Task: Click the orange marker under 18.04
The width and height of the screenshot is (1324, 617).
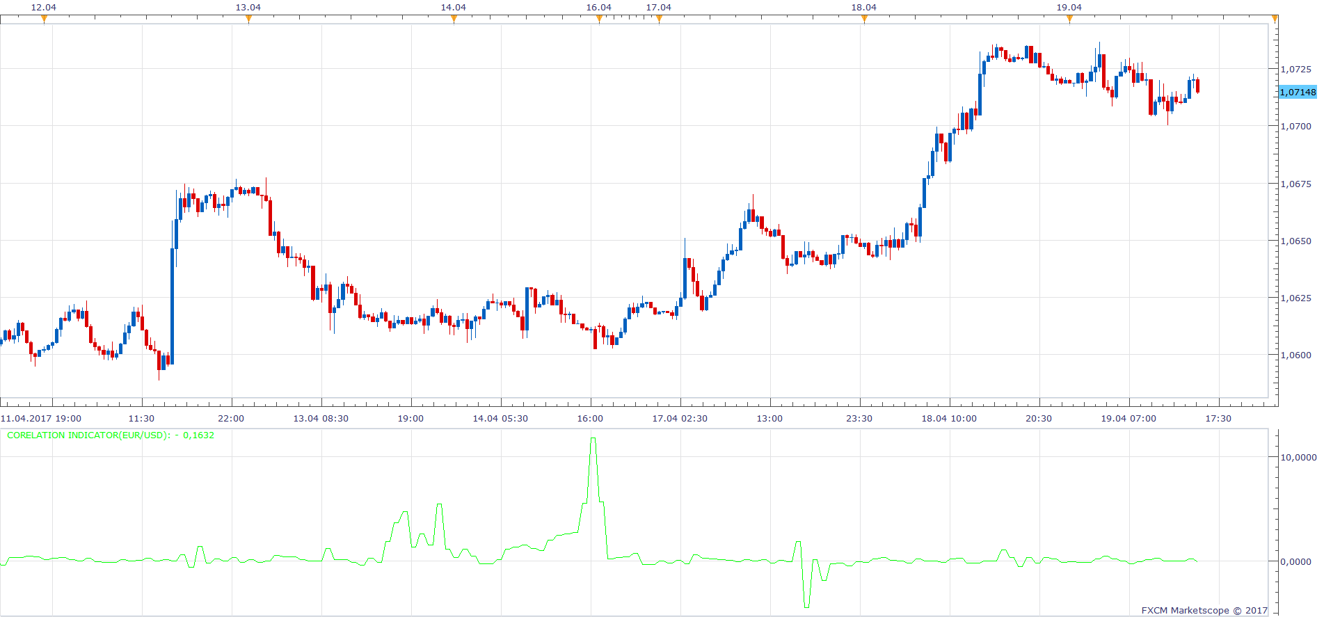Action: pyautogui.click(x=864, y=19)
